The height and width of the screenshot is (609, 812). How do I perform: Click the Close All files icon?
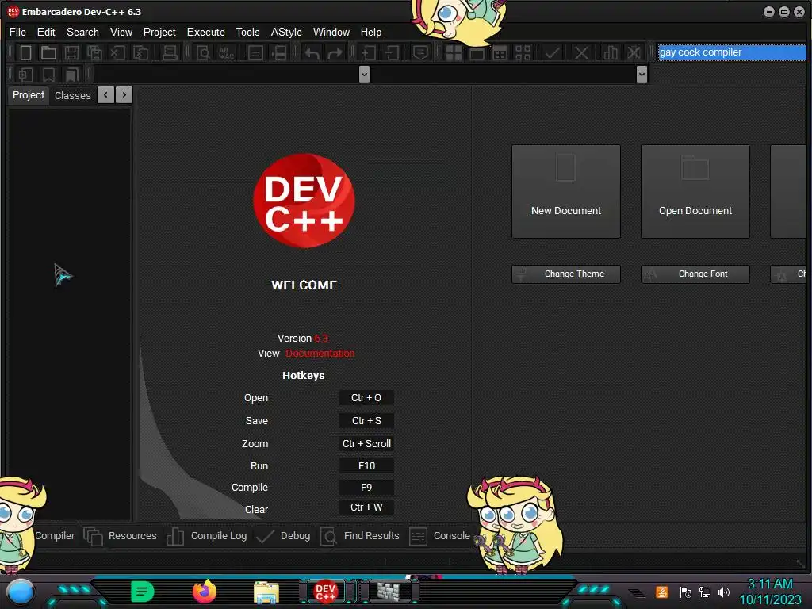click(140, 53)
